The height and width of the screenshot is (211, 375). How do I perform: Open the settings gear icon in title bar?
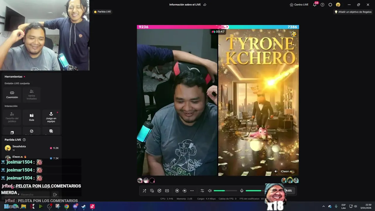330,5
